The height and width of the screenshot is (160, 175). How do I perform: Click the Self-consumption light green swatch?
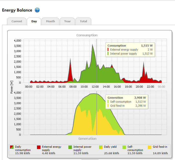[124, 147]
